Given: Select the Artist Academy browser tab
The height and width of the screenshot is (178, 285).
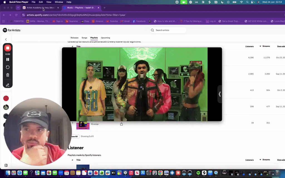Looking at the screenshot, I should click(x=41, y=8).
